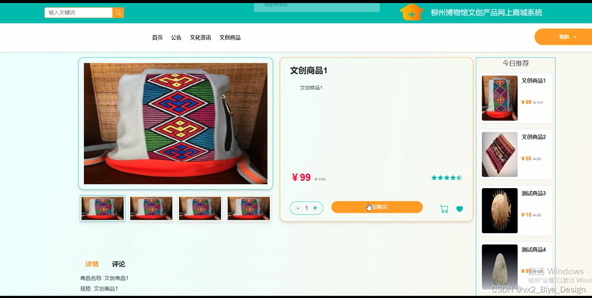This screenshot has width=592, height=298.
Task: Increase quantity with plus button
Action: click(x=315, y=208)
